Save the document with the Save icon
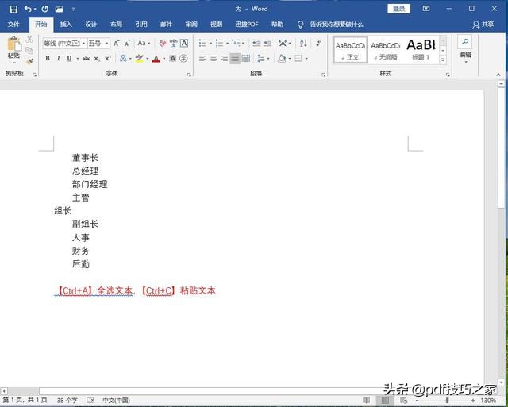 coord(13,9)
